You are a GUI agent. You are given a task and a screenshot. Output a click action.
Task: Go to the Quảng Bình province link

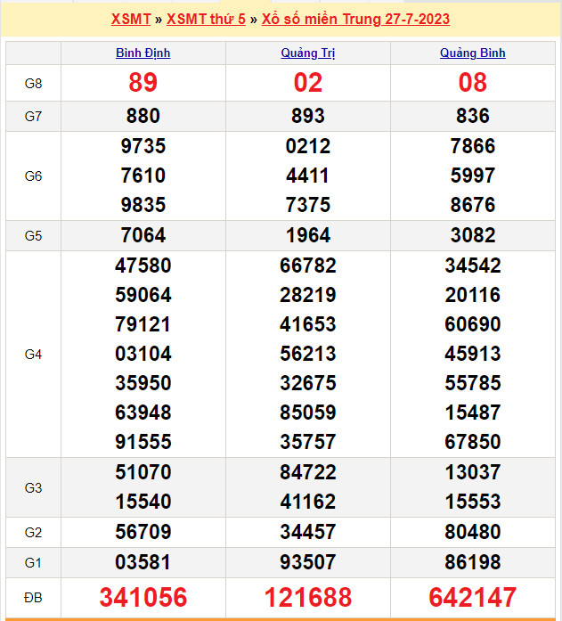(x=472, y=53)
